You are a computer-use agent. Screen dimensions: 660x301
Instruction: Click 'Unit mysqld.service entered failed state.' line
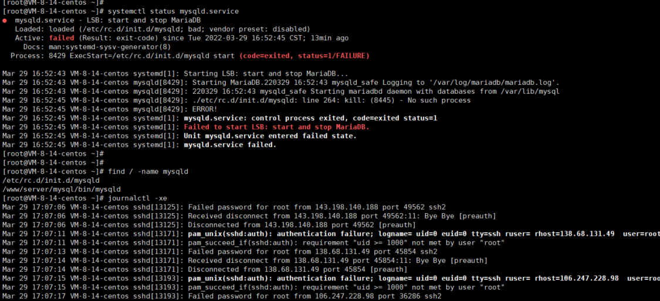[270, 136]
